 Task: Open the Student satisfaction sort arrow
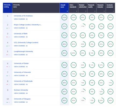(86, 11)
